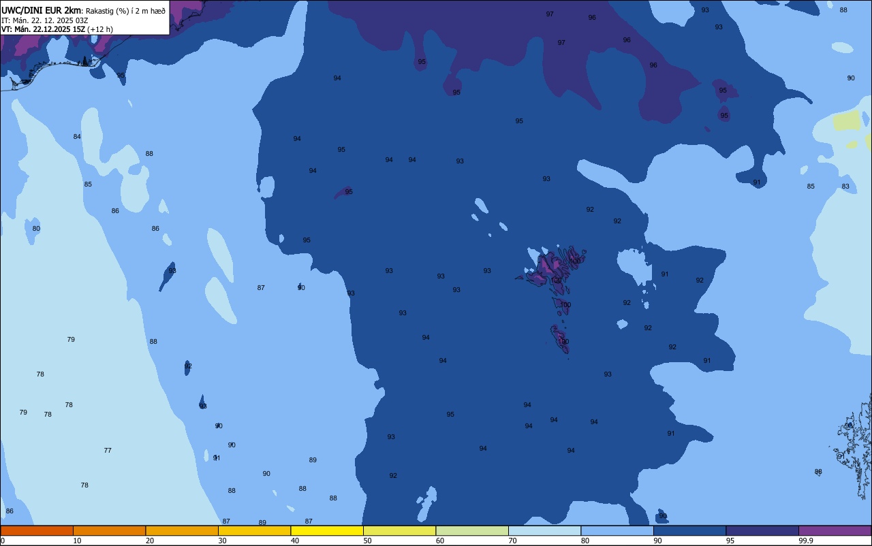The width and height of the screenshot is (872, 546).
Task: Select the 10–20 orange legend swatch
Action: 109,530
